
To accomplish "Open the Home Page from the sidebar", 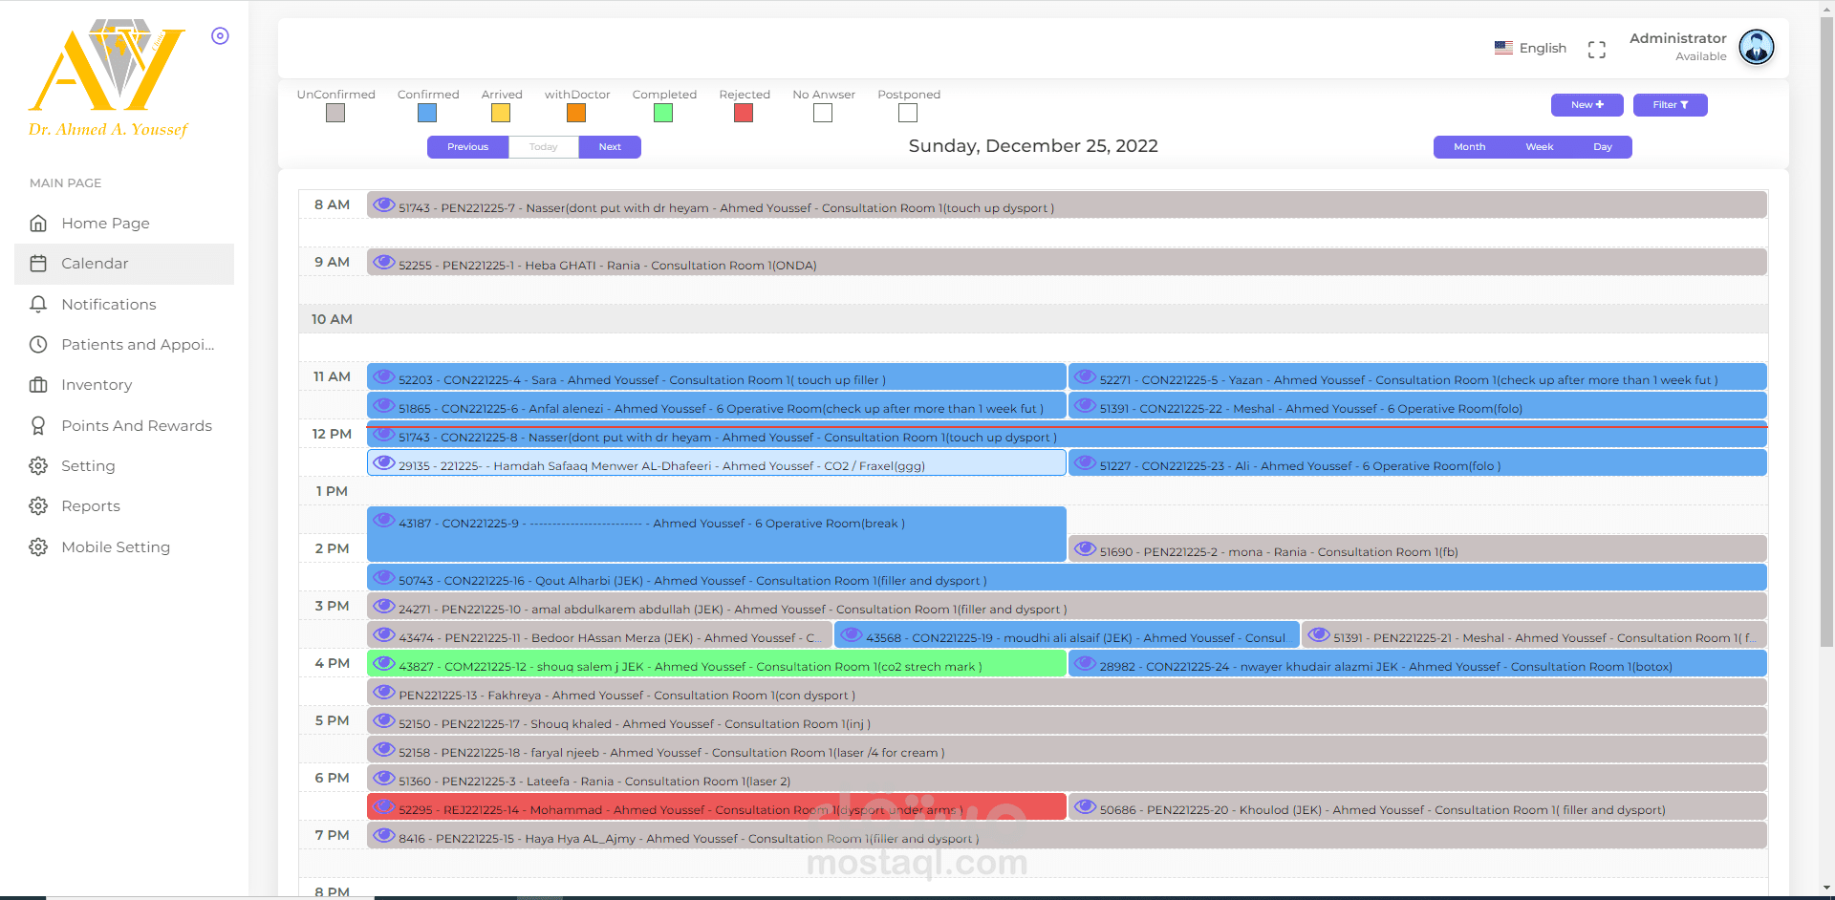I will click(105, 223).
